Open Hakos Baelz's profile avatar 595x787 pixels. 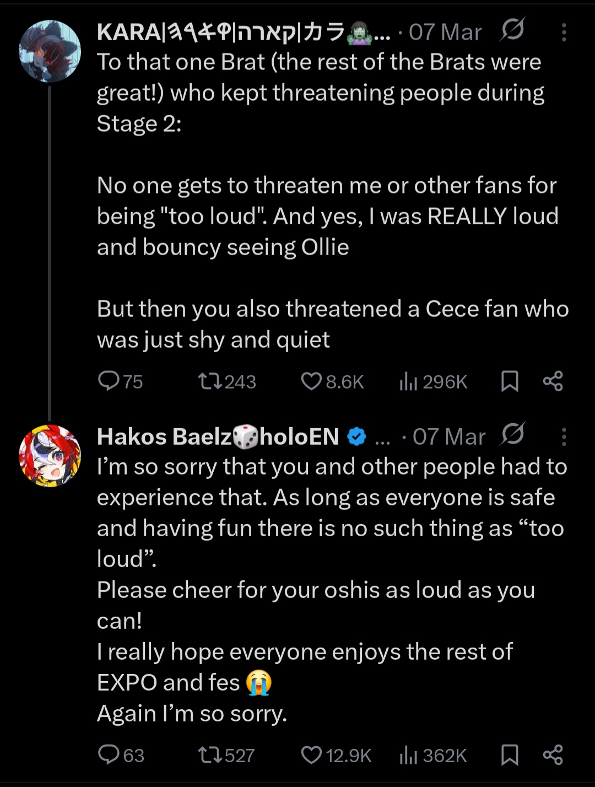click(50, 455)
